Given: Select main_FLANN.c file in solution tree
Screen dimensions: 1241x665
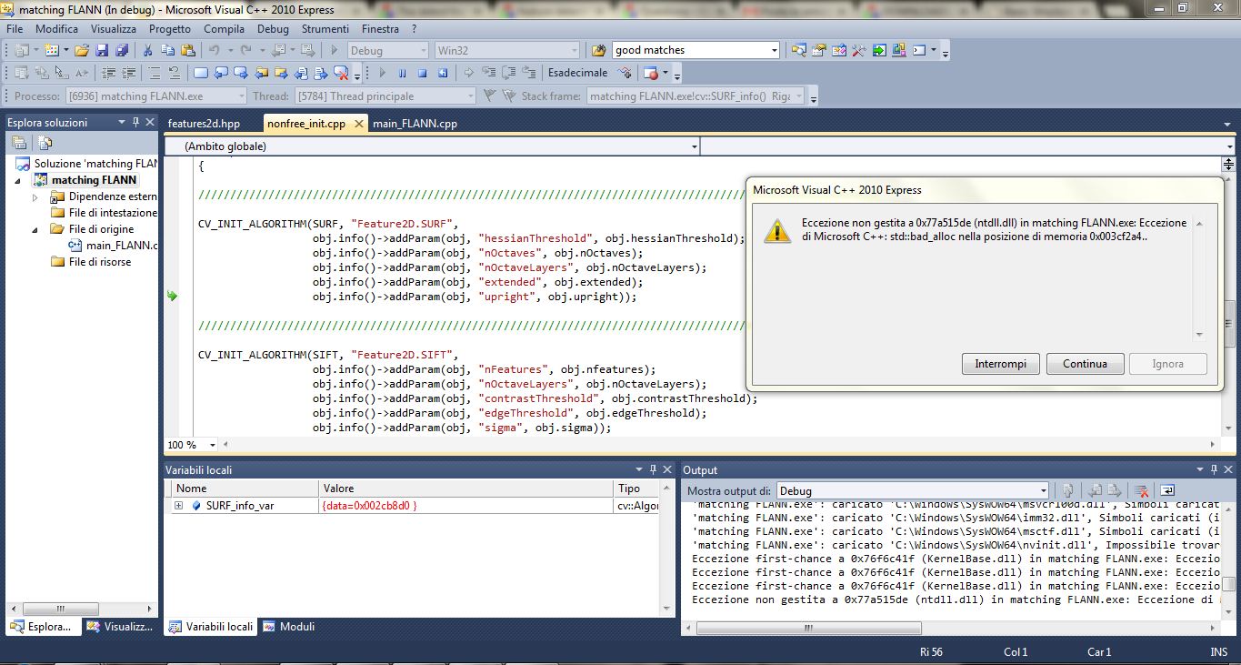Looking at the screenshot, I should point(113,246).
